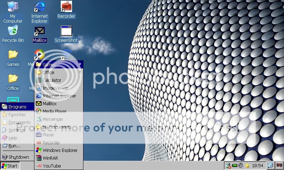
Task: Click the Start button
Action: pyautogui.click(x=10, y=166)
